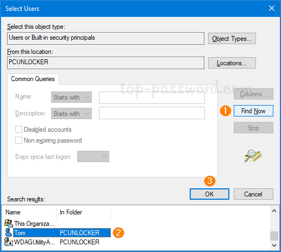281x252 pixels.
Task: Click the Name column header
Action: 29,212
